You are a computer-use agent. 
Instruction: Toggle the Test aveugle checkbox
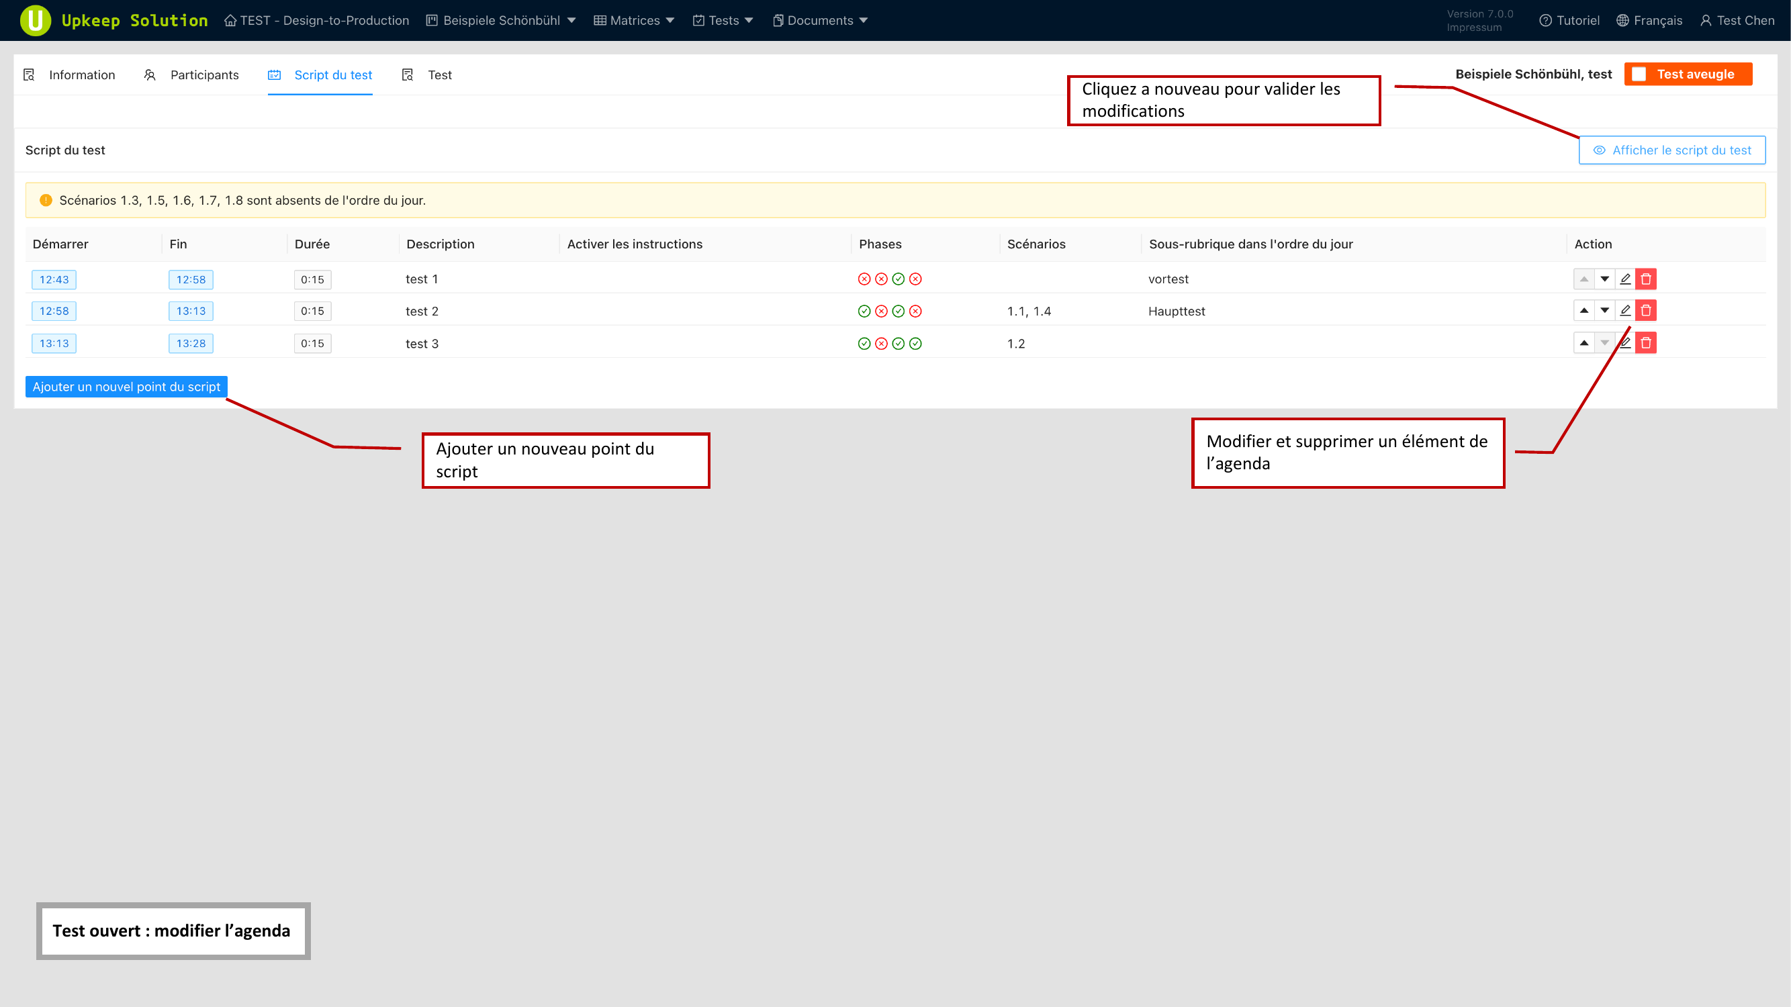click(1639, 75)
